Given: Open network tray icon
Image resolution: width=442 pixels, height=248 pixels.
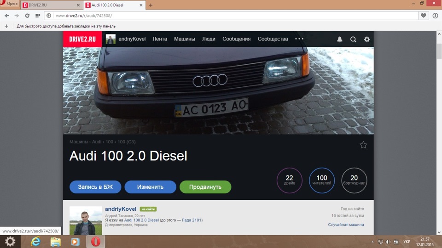Looking at the screenshot, I should click(380, 242).
